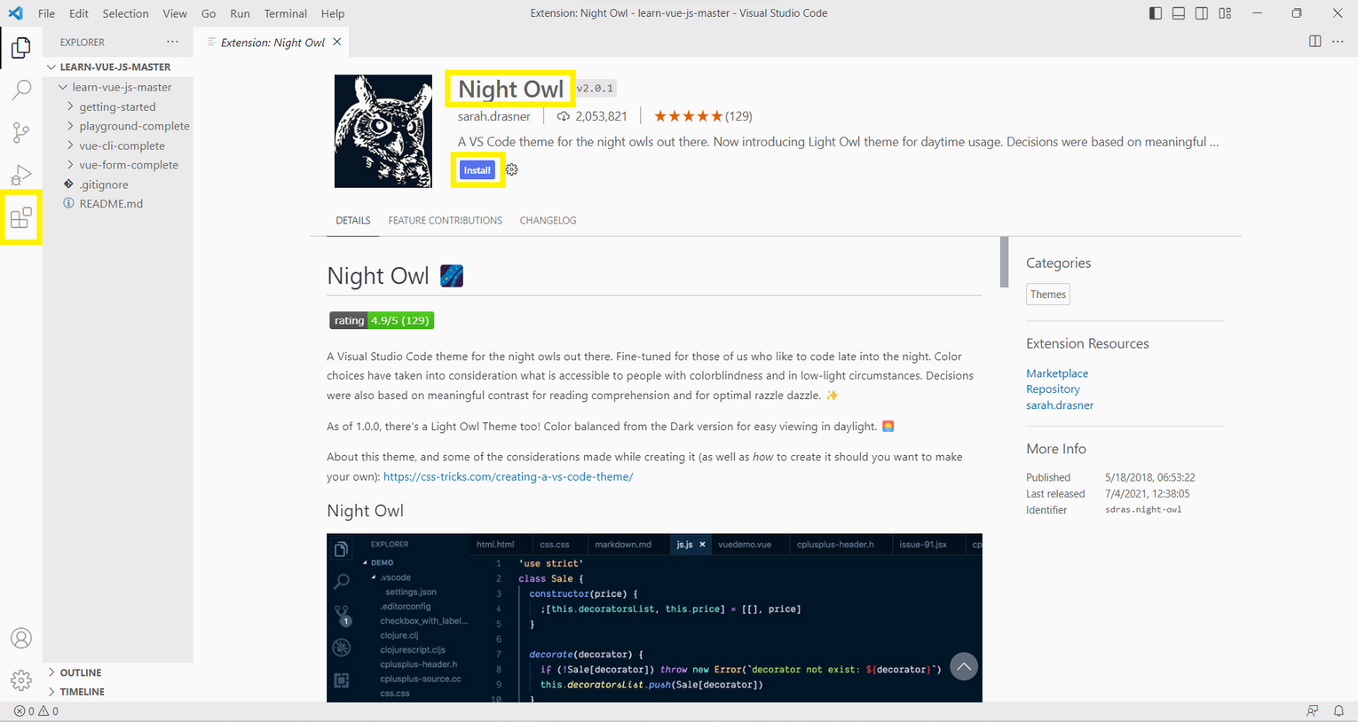The image size is (1358, 722).
Task: Click the sdras.night-owl identifier text
Action: (1143, 510)
